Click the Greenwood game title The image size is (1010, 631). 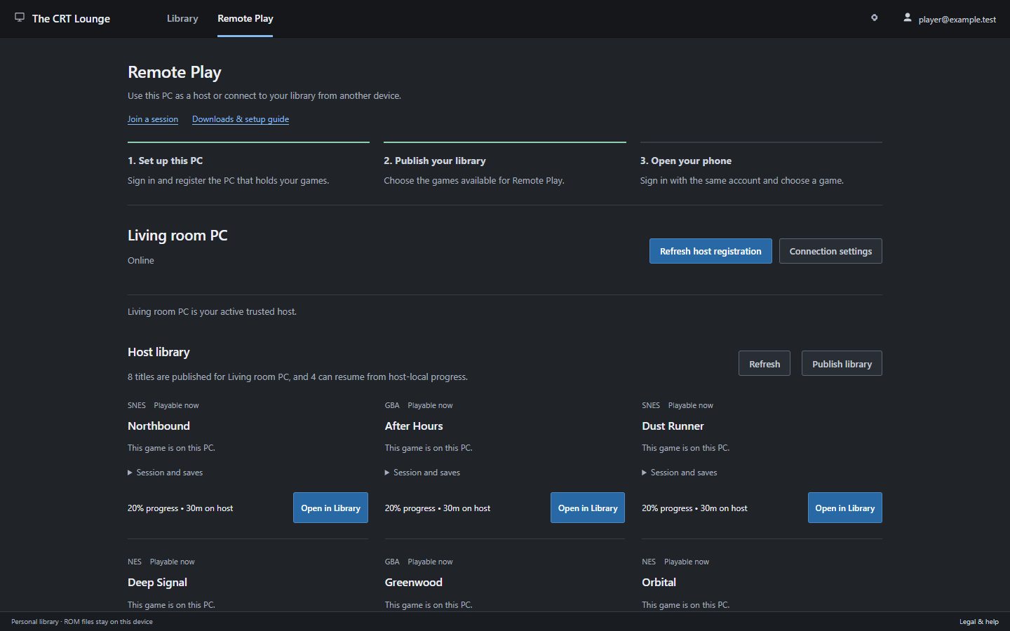[x=414, y=582]
